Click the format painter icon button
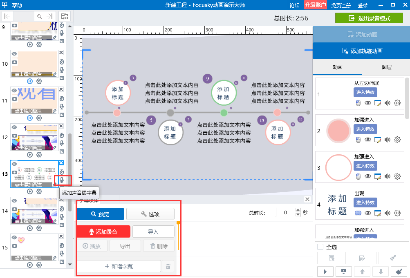The width and height of the screenshot is (410, 278). pyautogui.click(x=392, y=258)
